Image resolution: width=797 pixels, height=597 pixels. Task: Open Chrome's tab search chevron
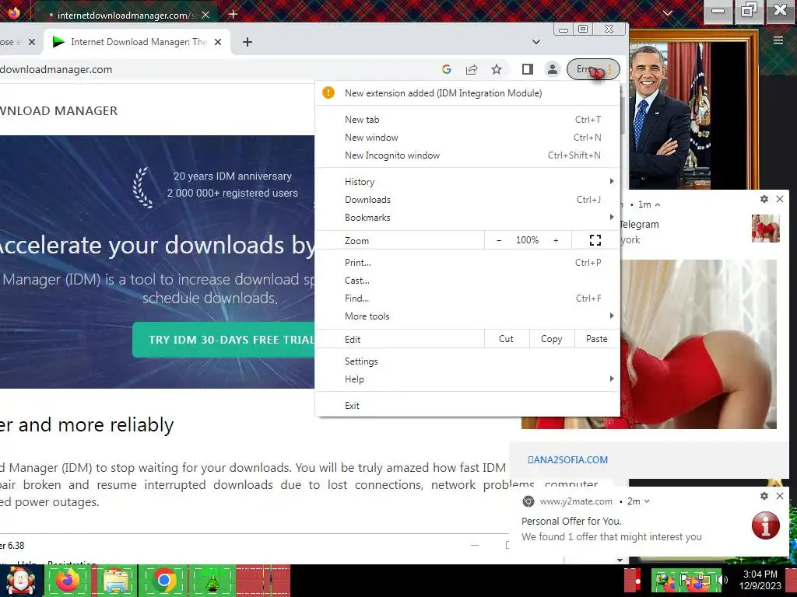tap(535, 42)
